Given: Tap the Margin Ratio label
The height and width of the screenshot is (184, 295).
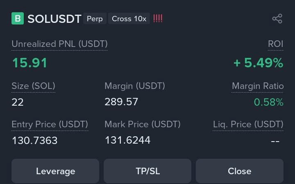Looking at the screenshot, I should 258,86.
